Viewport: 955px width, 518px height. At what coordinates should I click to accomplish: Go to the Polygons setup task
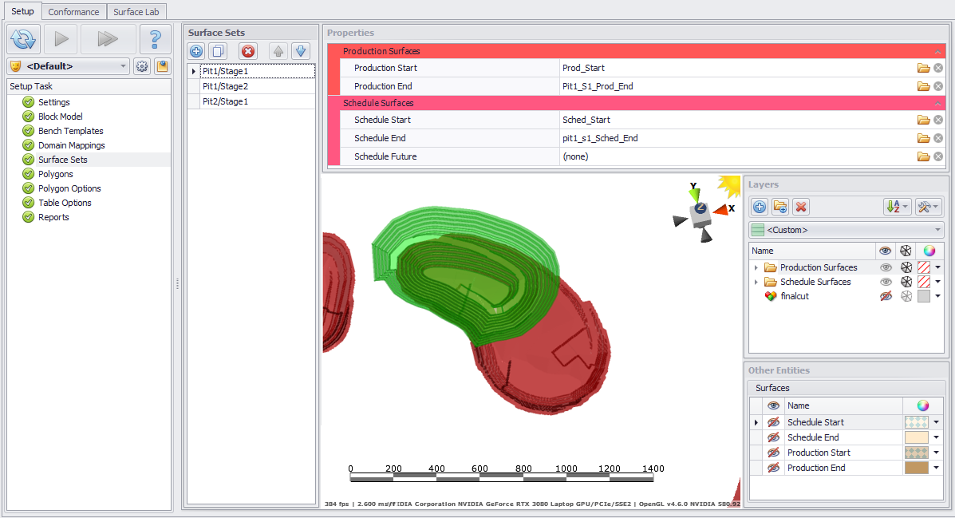coord(55,174)
